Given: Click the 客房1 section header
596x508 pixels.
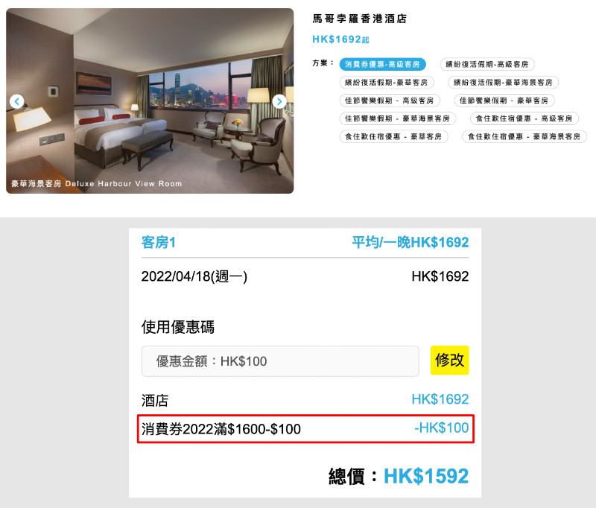Looking at the screenshot, I should pyautogui.click(x=159, y=242).
